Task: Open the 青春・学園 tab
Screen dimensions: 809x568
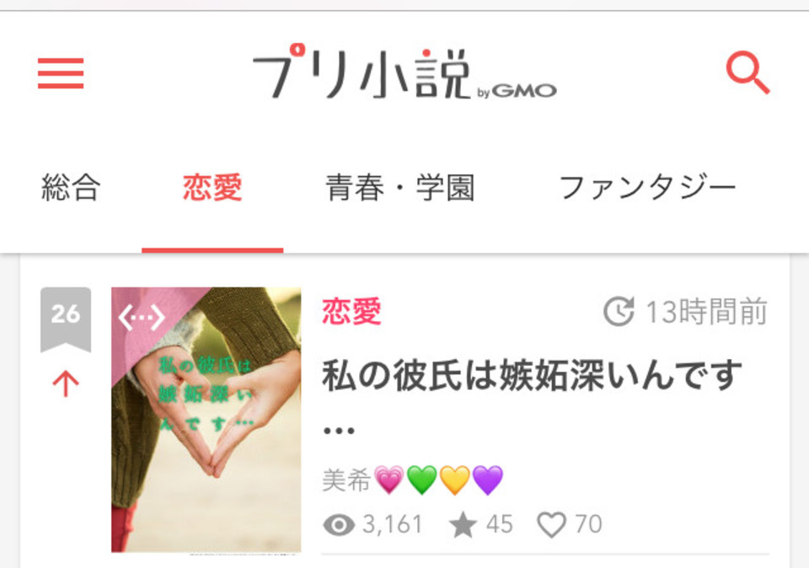Action: [x=399, y=187]
